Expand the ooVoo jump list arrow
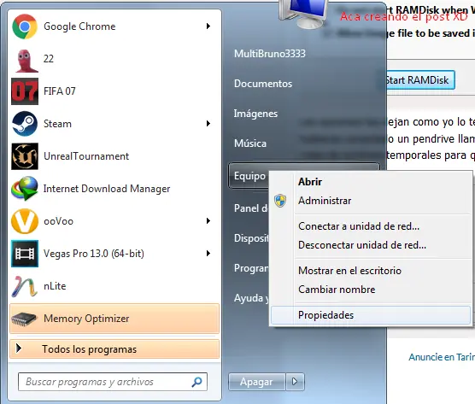 tap(208, 221)
